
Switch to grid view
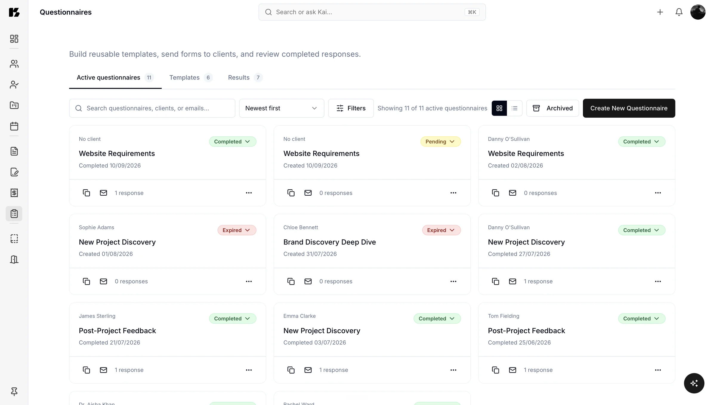pyautogui.click(x=499, y=108)
